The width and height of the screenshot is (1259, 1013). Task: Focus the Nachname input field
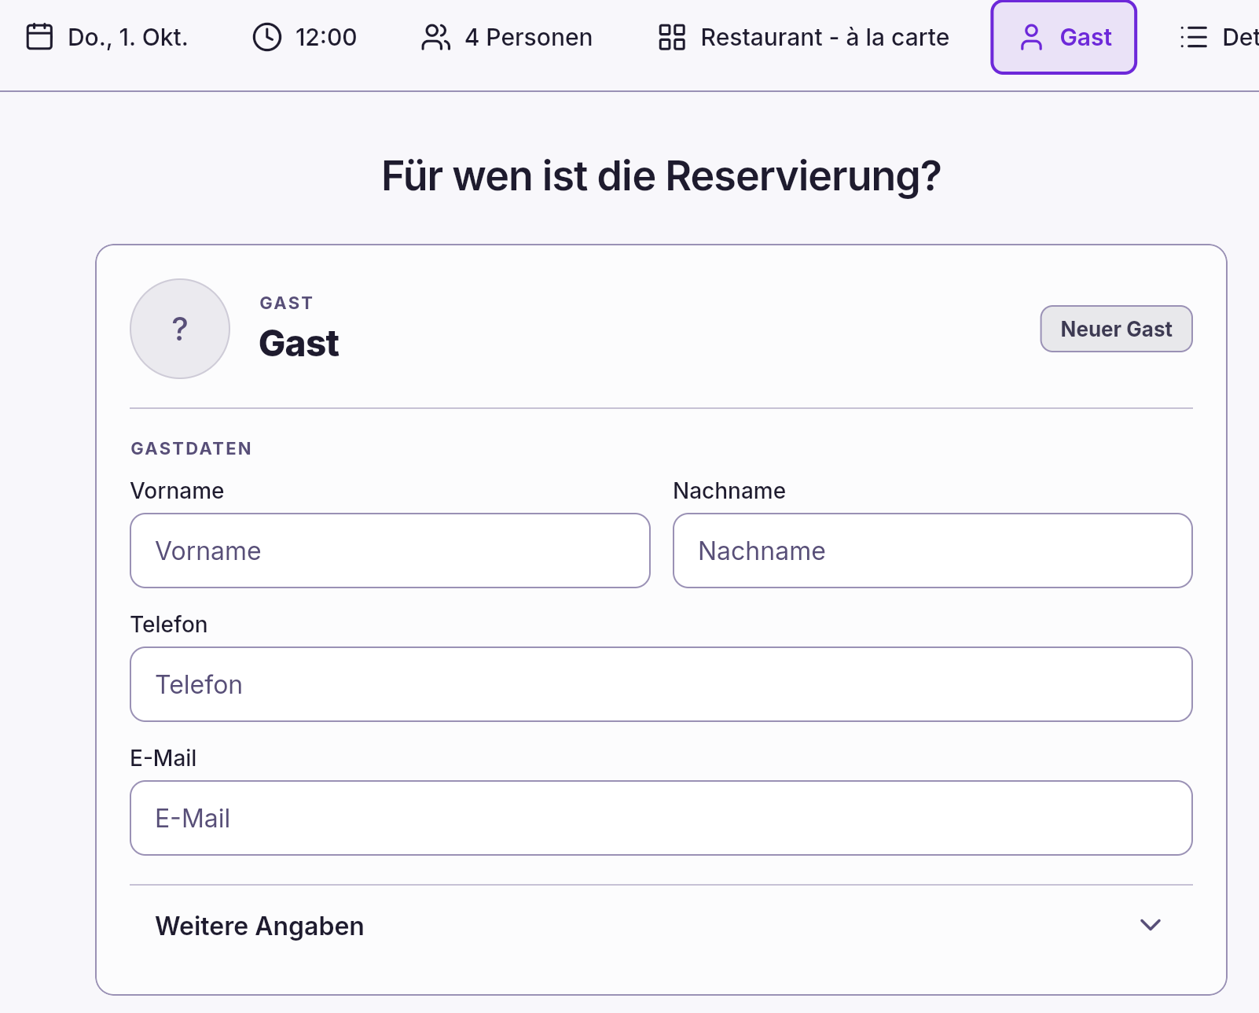pyautogui.click(x=933, y=551)
